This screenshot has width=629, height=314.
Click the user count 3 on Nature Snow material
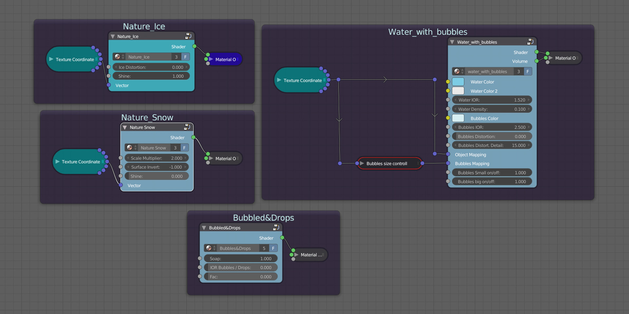tap(175, 148)
